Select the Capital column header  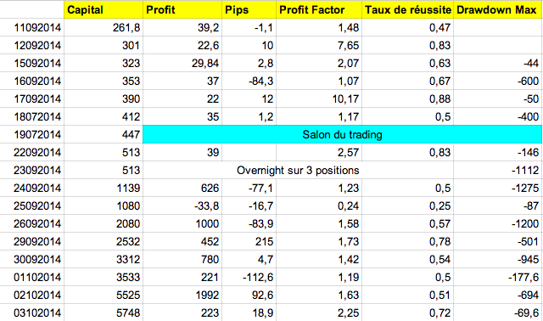click(x=104, y=9)
